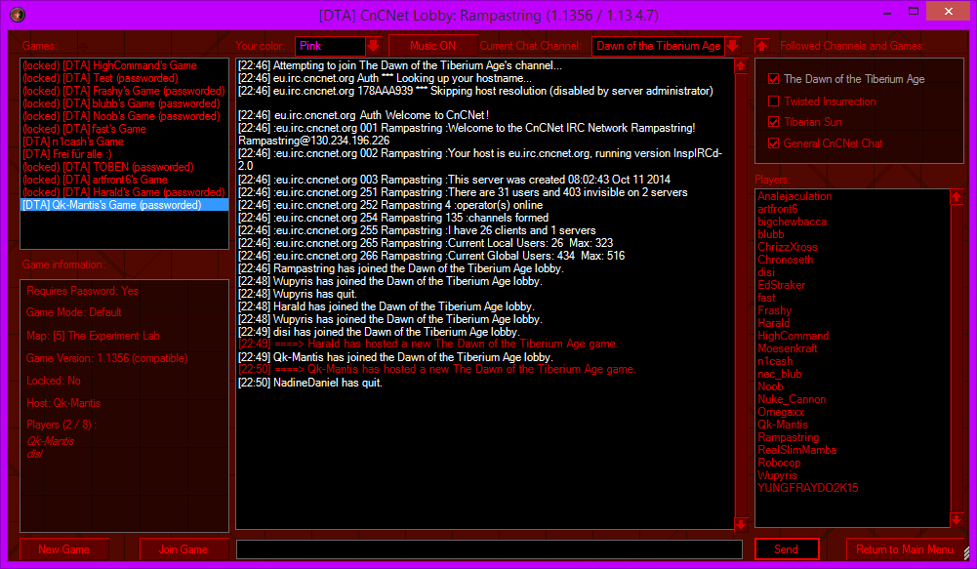Uncheck the Tiberian Sun channel
The image size is (977, 569).
click(773, 122)
